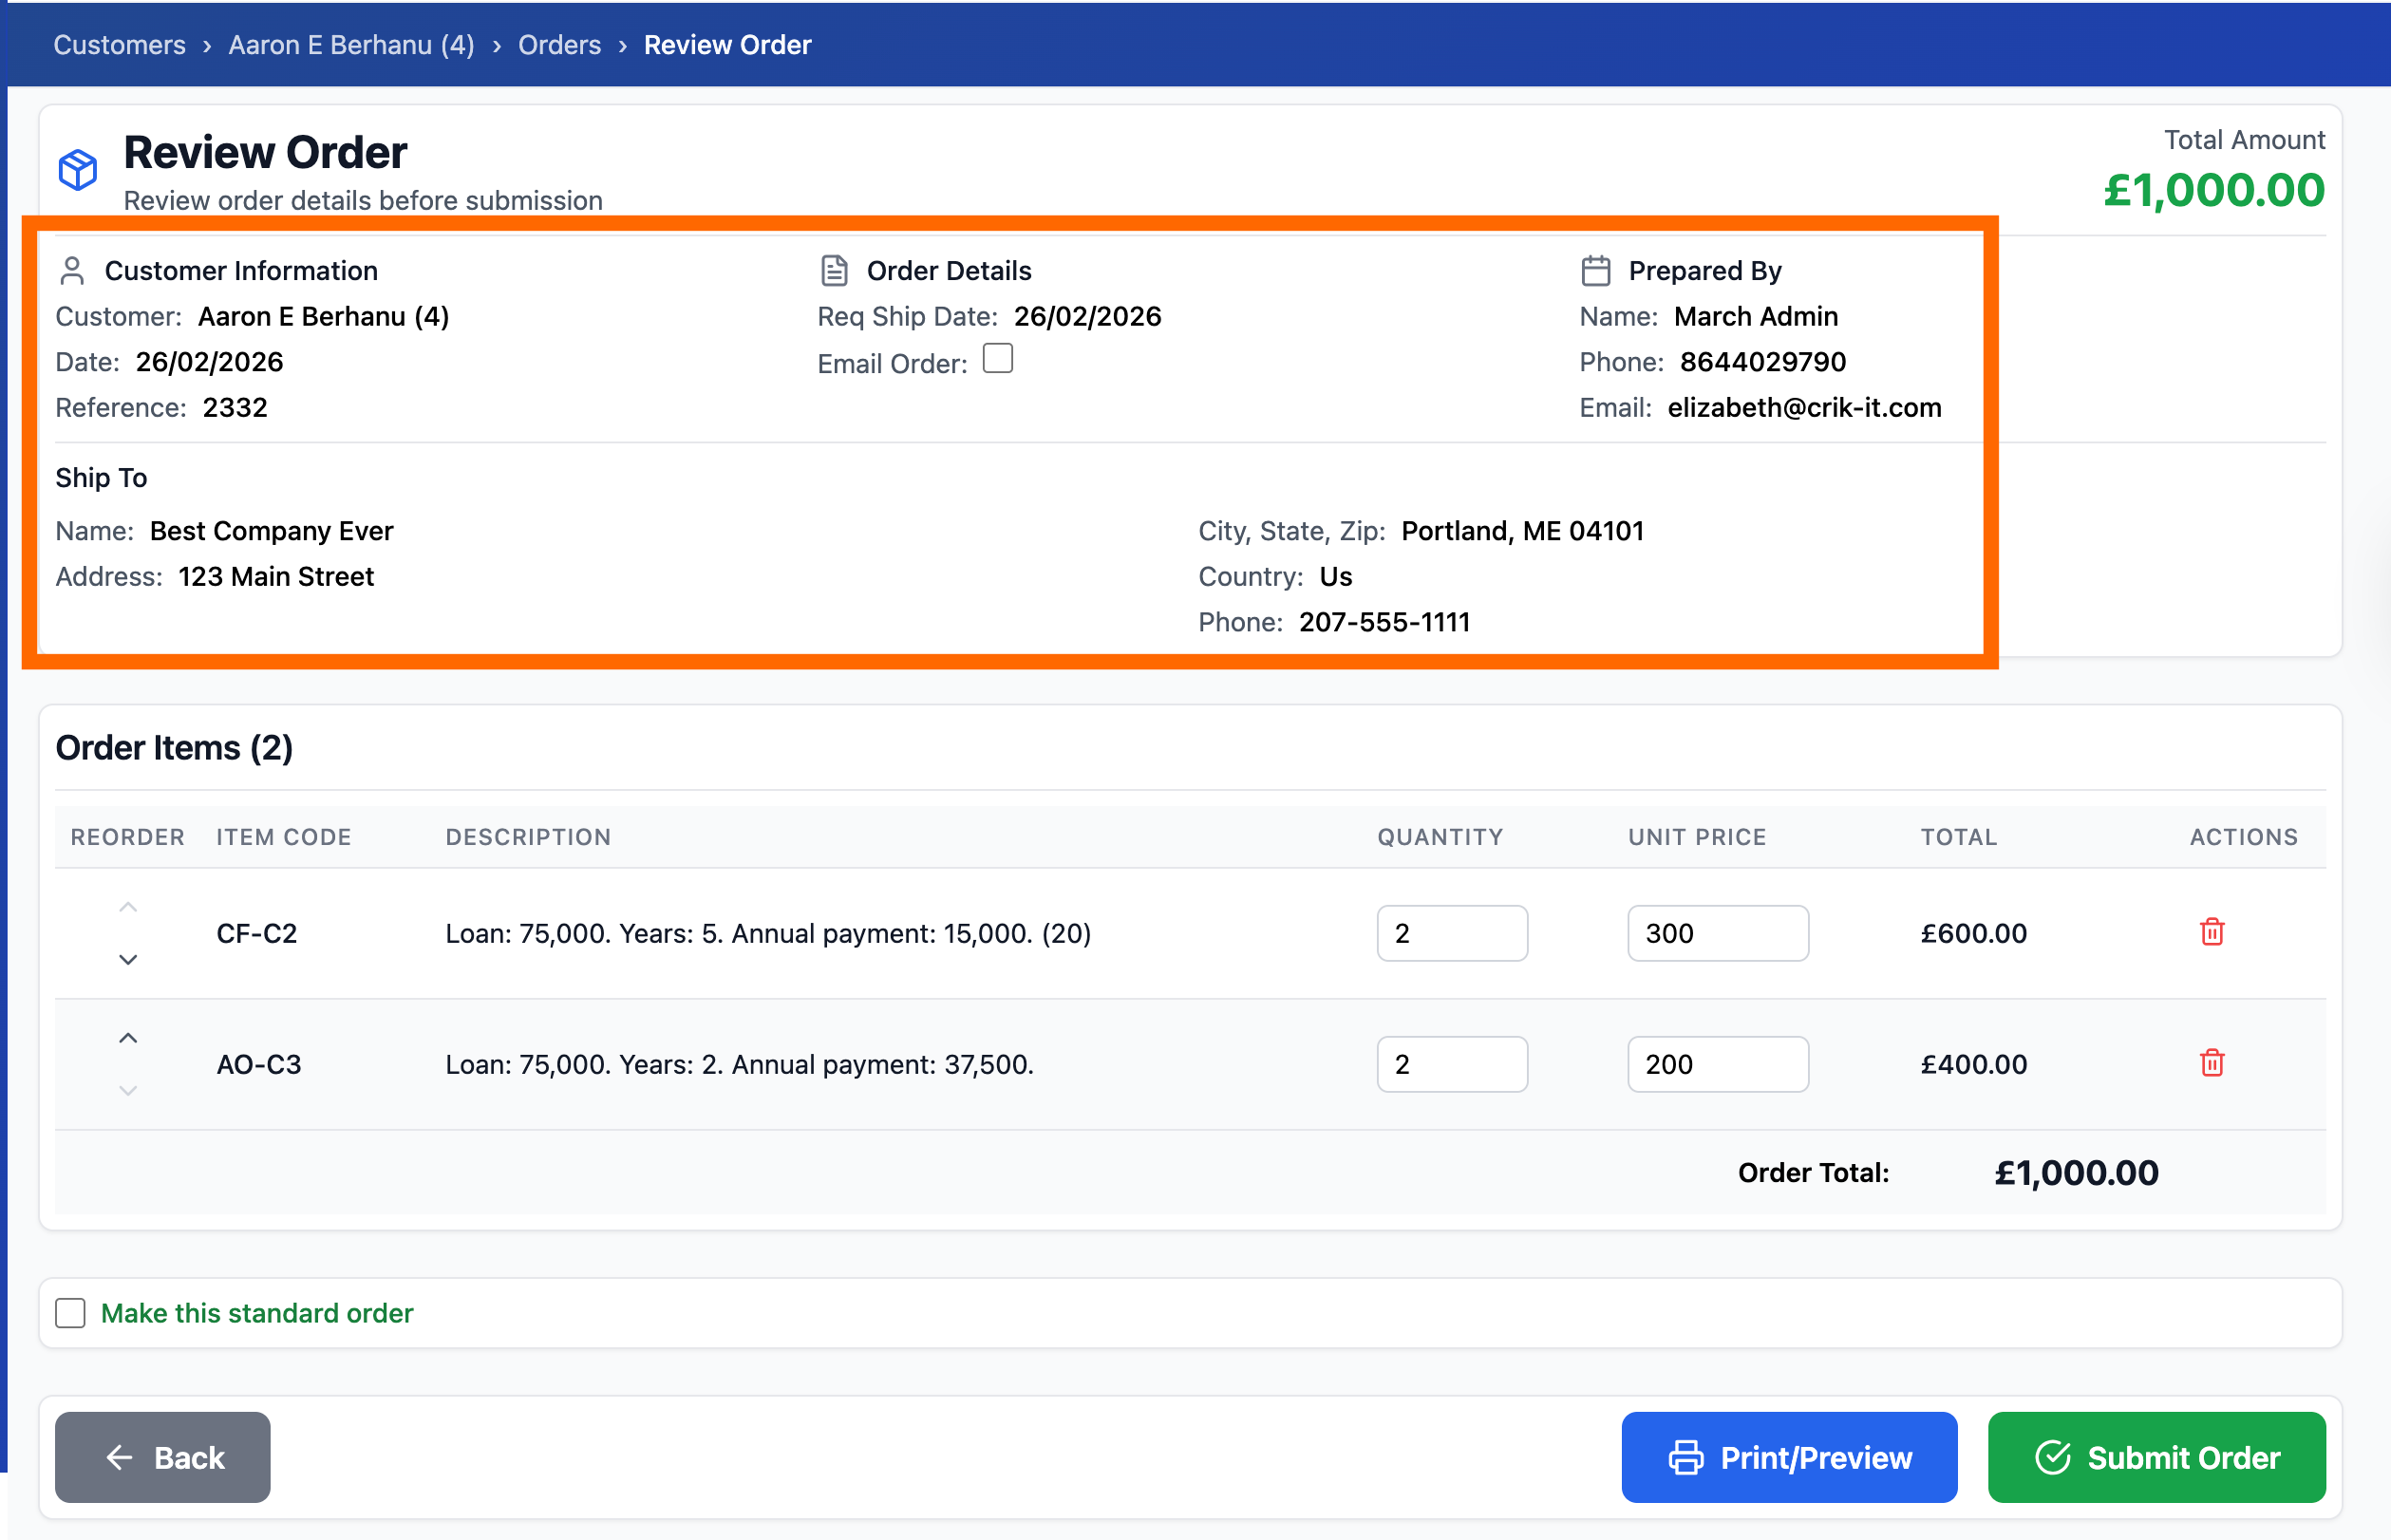Click the Review Order package icon
2391x1540 pixels.
pos(78,169)
